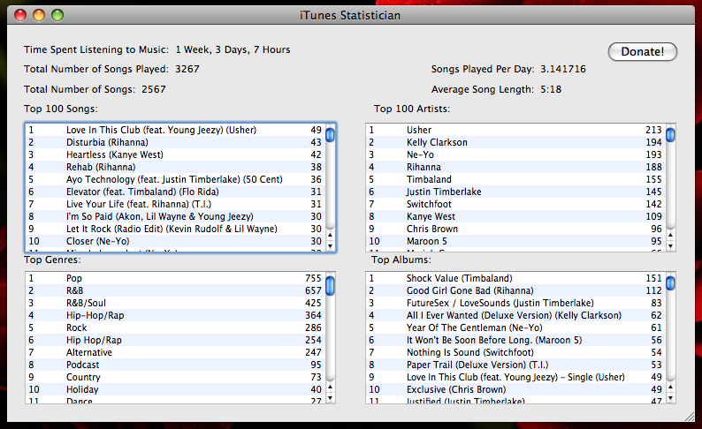The width and height of the screenshot is (702, 429).
Task: Click the Donate! button
Action: point(643,51)
